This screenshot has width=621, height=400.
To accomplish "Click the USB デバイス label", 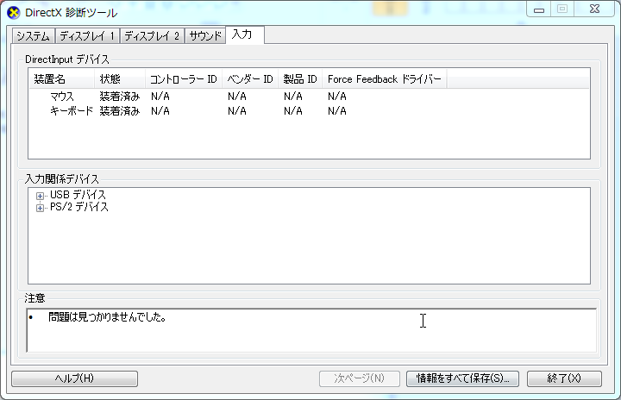I will 78,195.
